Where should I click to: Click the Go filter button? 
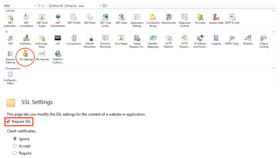pyautogui.click(x=41, y=6)
